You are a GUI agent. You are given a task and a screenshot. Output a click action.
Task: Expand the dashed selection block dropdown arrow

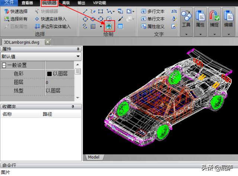133,11
